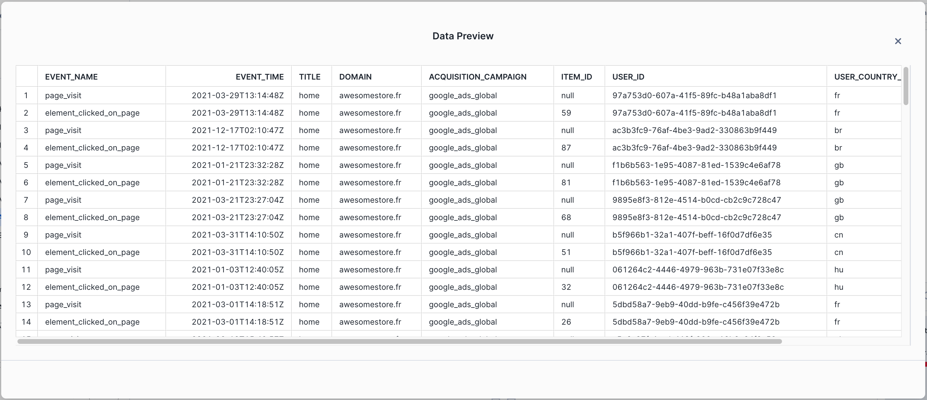Screen dimensions: 927x400
Task: Click the partially visible USER_COUNTRY column header
Action: pos(867,77)
